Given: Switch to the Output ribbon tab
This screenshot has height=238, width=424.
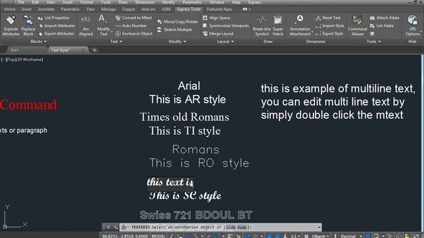Looking at the screenshot, I should [128, 9].
